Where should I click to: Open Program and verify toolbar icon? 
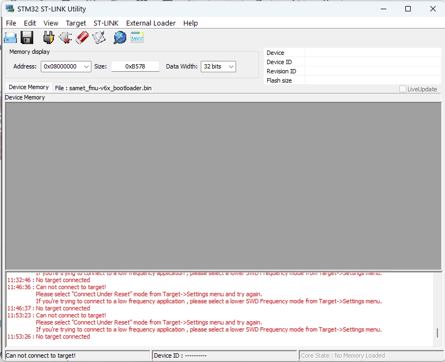tap(99, 38)
